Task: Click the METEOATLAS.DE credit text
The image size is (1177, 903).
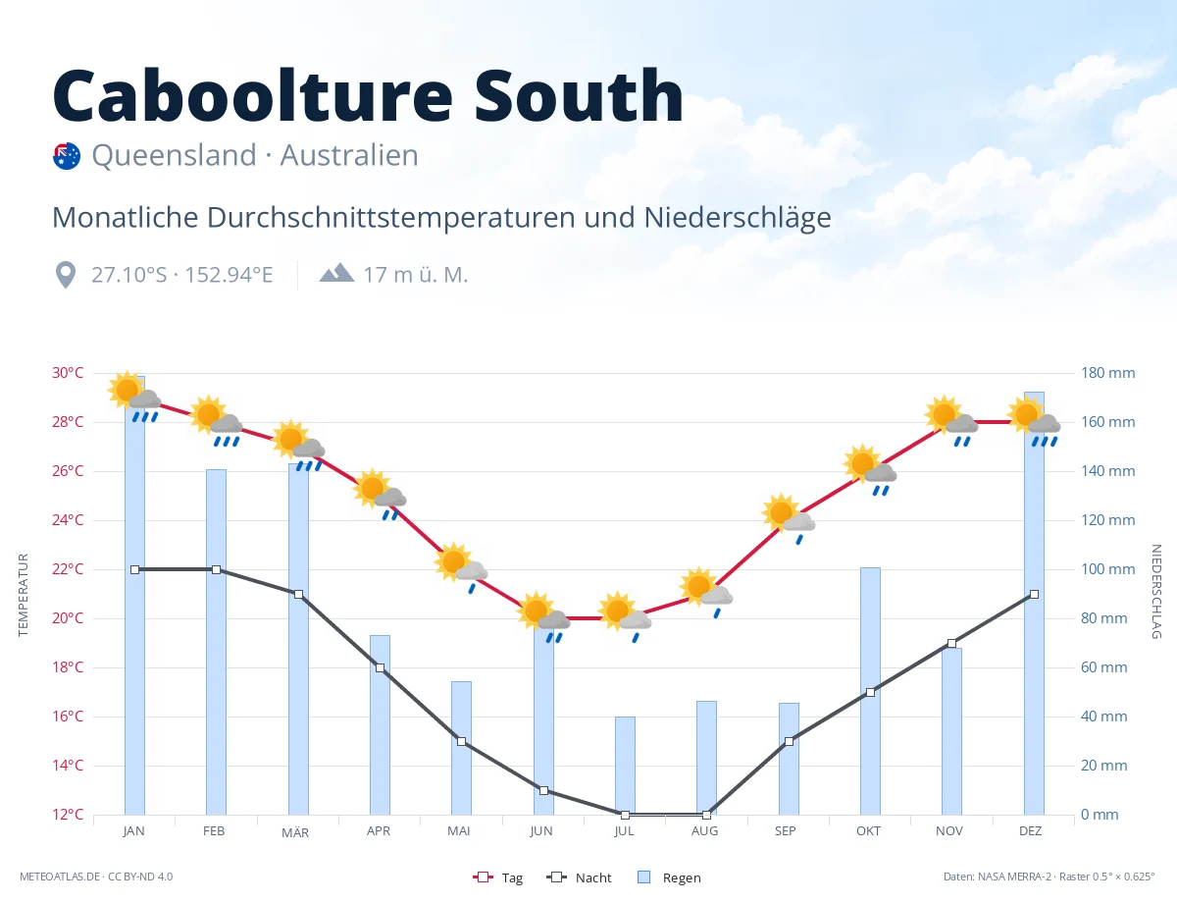Action: [96, 876]
